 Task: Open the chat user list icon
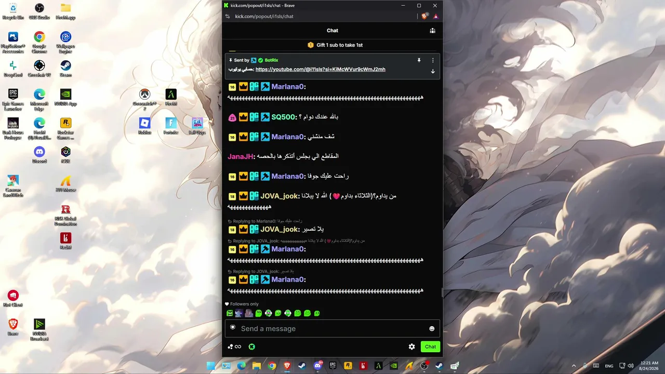point(432,31)
